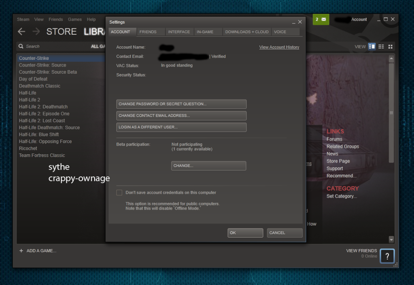Go back with the left arrow icon
This screenshot has width=414, height=285.
coord(21,31)
